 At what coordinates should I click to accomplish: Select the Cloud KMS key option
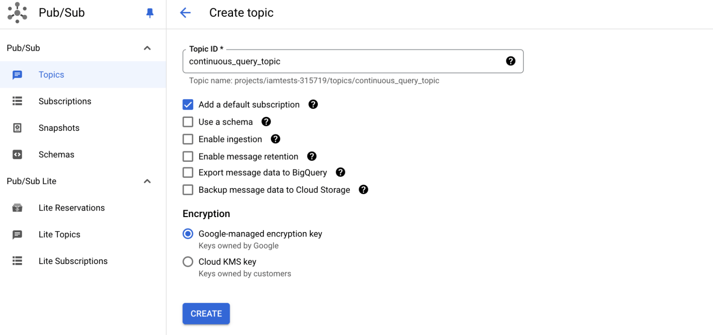(188, 261)
